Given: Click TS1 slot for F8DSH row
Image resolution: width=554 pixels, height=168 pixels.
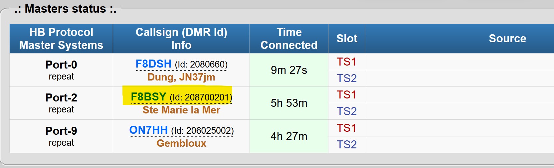Looking at the screenshot, I should coord(346,62).
